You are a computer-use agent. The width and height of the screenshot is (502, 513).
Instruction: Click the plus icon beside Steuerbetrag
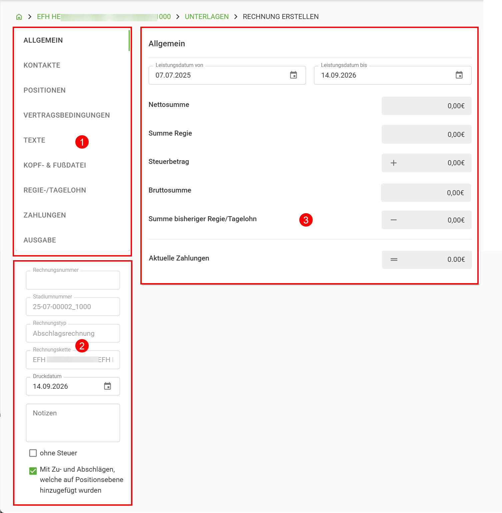(394, 163)
